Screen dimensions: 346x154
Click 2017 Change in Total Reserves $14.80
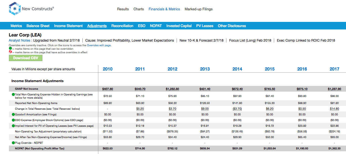(334, 109)
